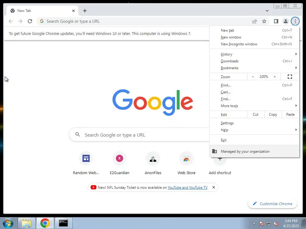Image resolution: width=306 pixels, height=229 pixels.
Task: Select New window from the menu
Action: [254, 37]
